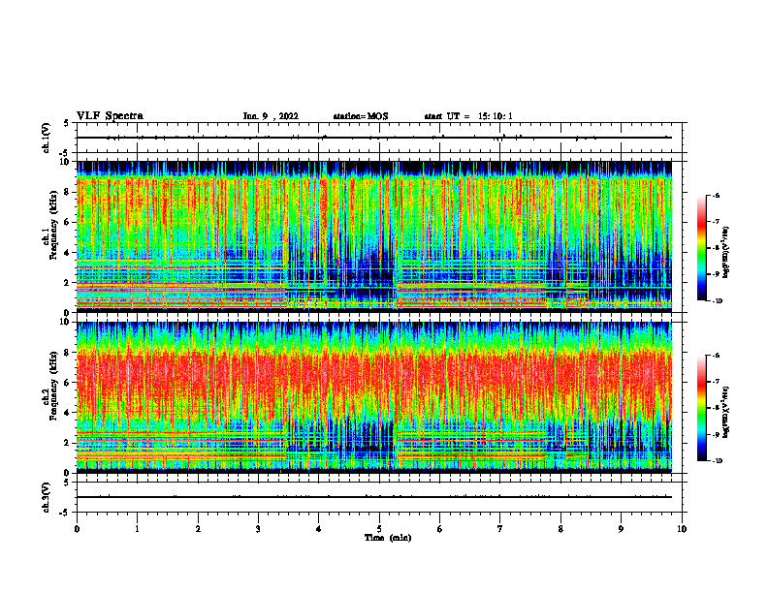The width and height of the screenshot is (768, 593).
Task: Click ch.2 frequency axis tick '4'
Action: tap(67, 413)
